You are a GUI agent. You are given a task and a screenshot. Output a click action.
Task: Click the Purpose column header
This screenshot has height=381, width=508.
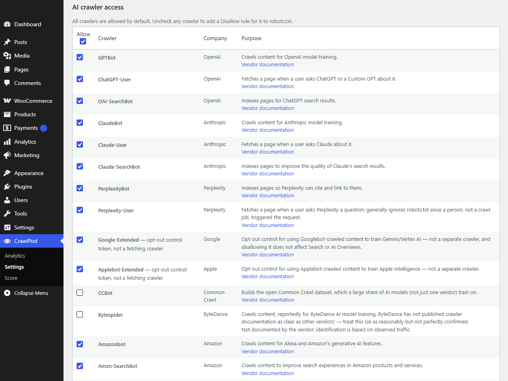[251, 38]
